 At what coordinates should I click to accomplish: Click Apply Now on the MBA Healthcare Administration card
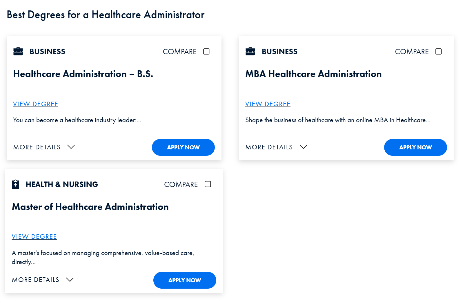415,147
